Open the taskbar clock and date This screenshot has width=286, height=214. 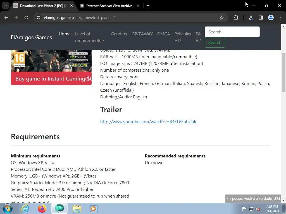click(x=272, y=209)
